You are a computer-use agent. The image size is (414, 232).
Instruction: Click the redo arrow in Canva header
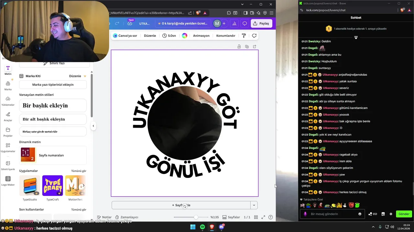point(117,23)
